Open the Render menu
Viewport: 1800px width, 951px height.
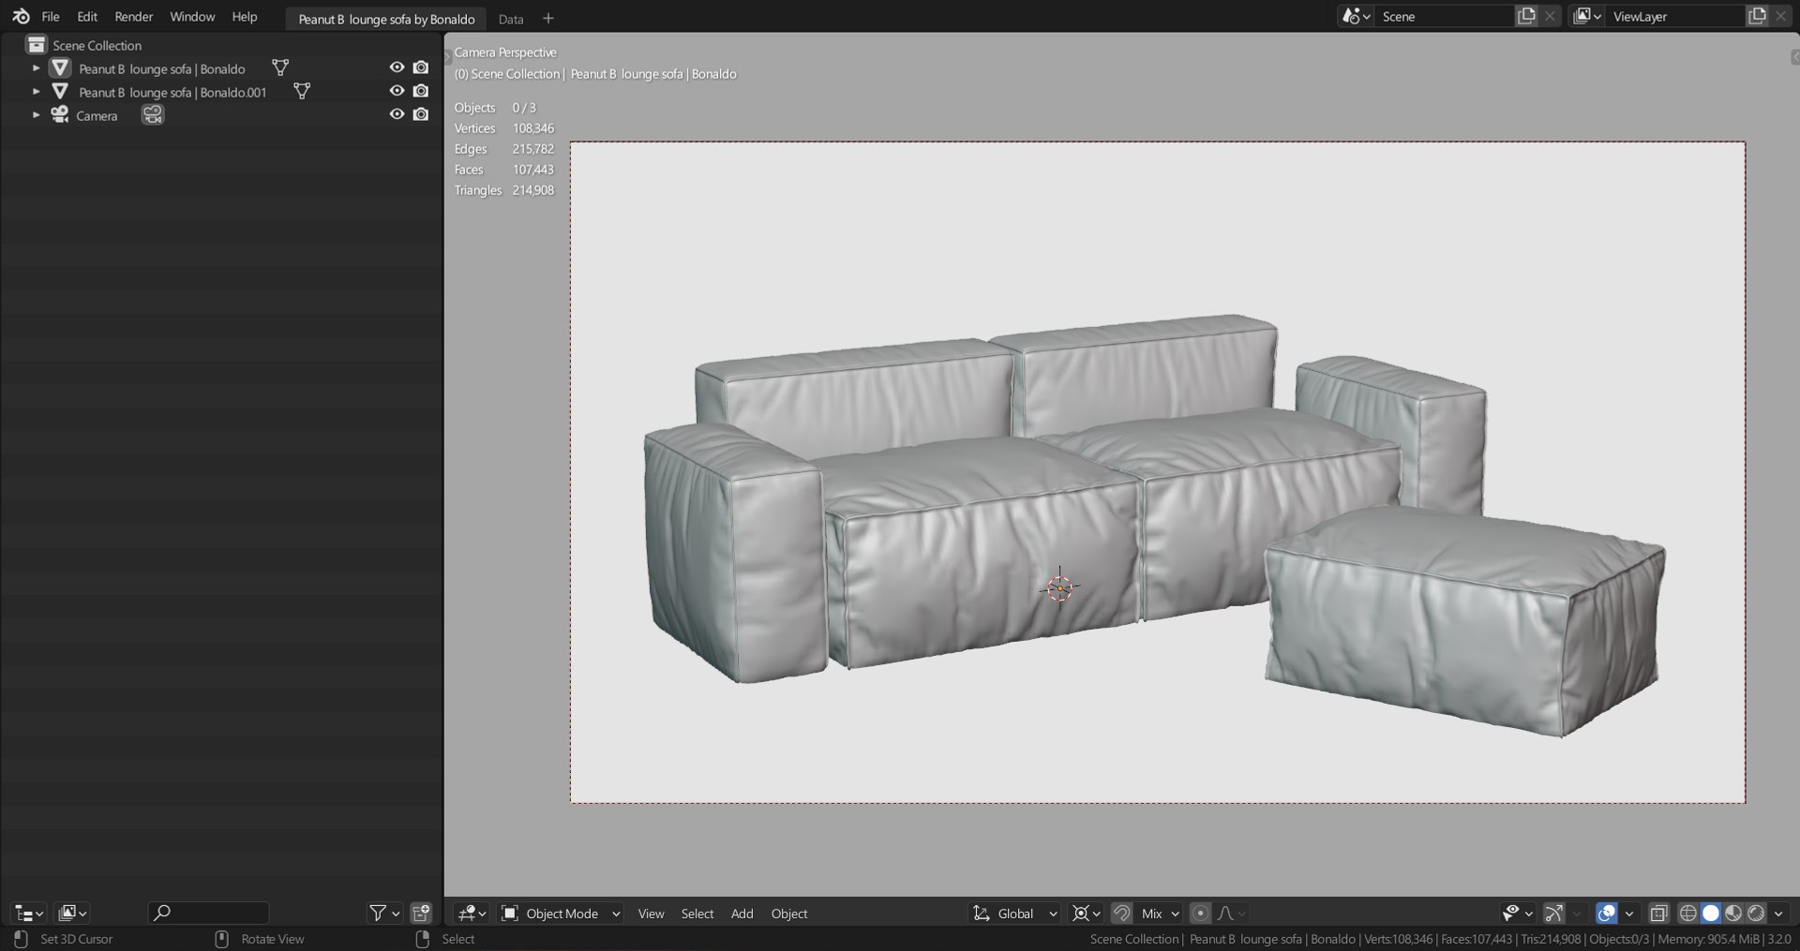click(x=133, y=17)
